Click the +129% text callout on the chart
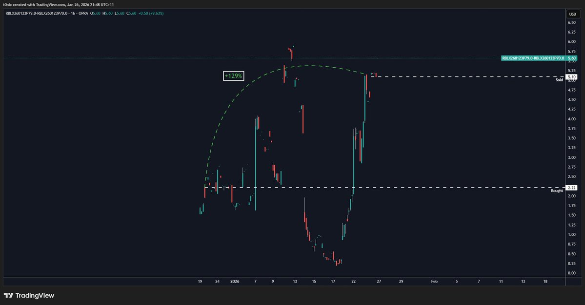Image resolution: width=585 pixels, height=305 pixels. coord(233,76)
